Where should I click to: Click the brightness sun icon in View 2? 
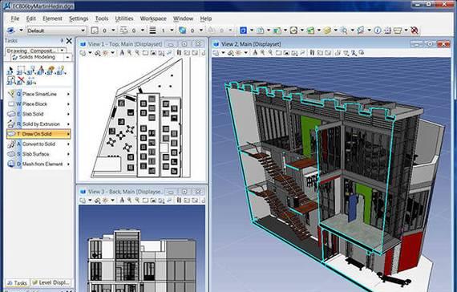238,53
